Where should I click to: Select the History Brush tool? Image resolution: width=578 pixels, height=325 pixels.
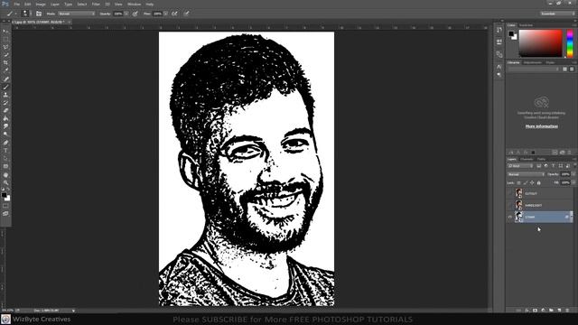(5, 103)
